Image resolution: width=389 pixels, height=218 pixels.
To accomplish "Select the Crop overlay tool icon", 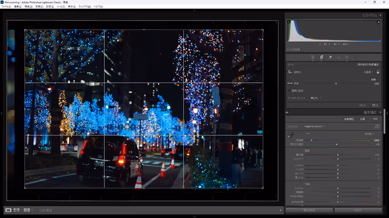I will 321,57.
